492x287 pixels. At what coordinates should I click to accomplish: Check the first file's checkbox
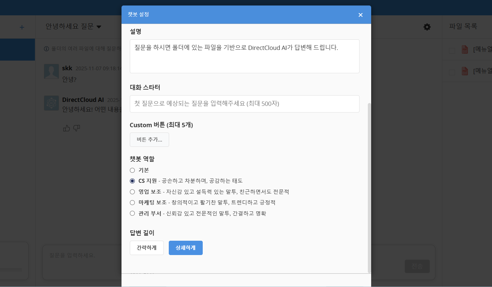tap(452, 51)
